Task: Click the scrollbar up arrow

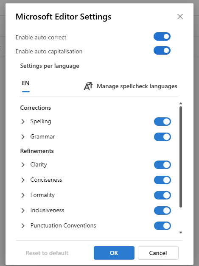Action: coord(181,103)
